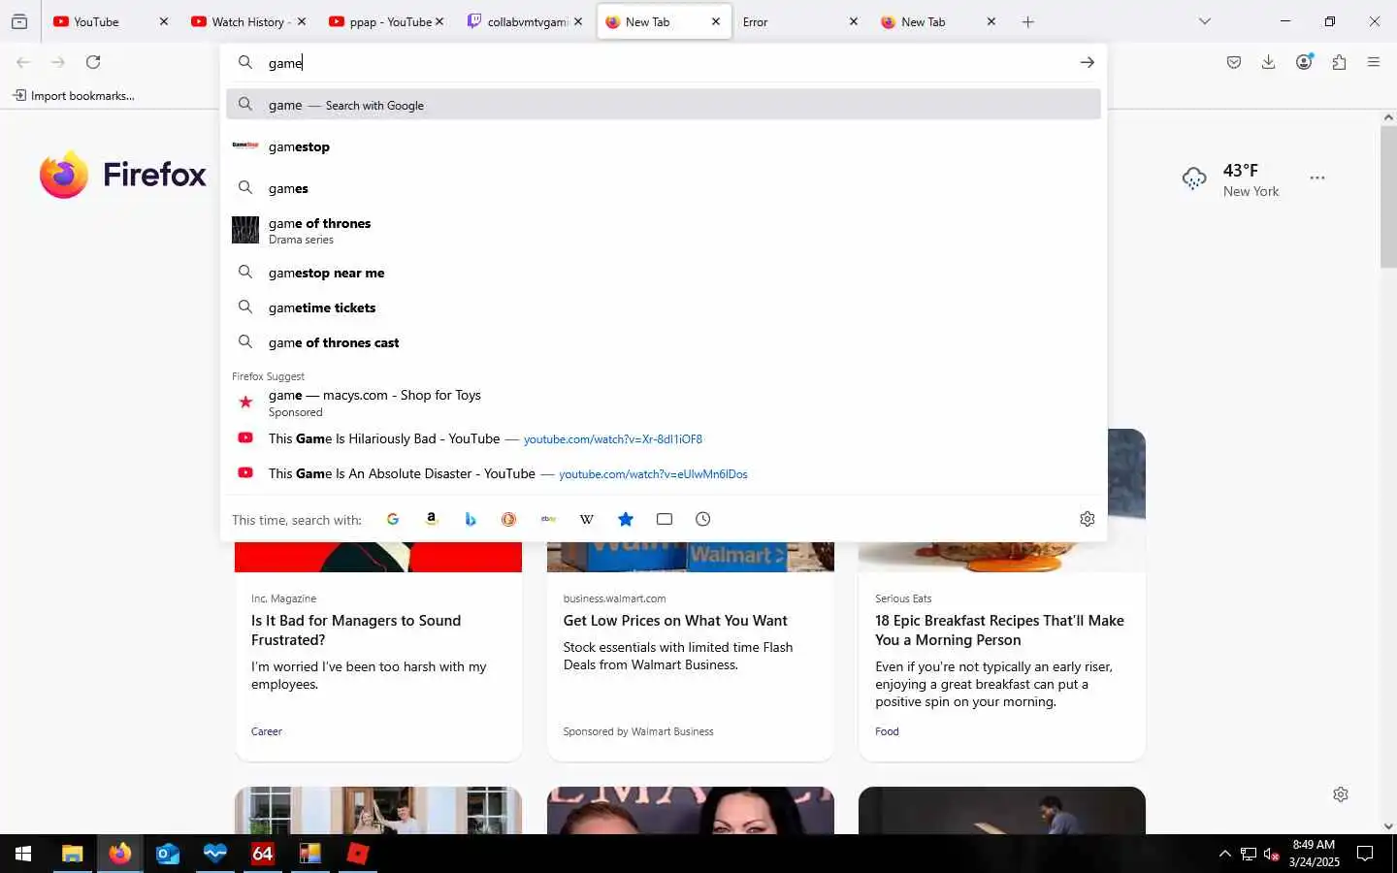This screenshot has width=1397, height=873.
Task: Click the page vertical scrollbar thumb
Action: pos(1388,196)
